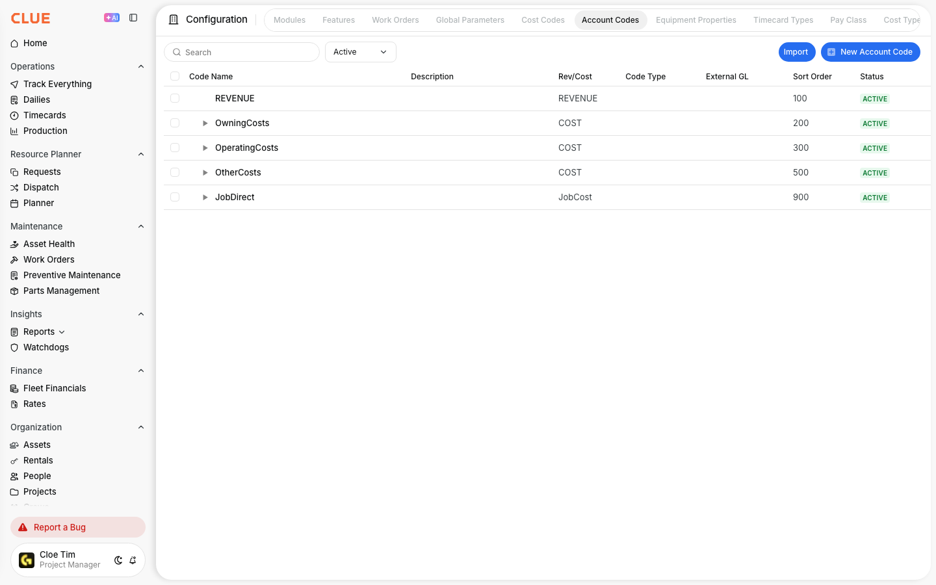Expand the OperatingCosts tree row

205,148
